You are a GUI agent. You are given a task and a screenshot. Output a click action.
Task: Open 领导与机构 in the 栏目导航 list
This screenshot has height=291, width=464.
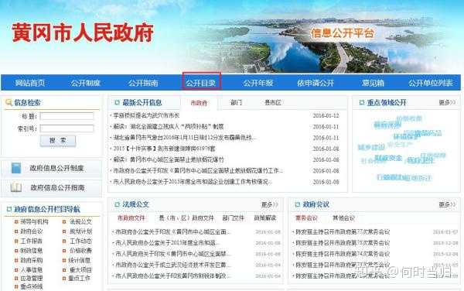(34, 221)
